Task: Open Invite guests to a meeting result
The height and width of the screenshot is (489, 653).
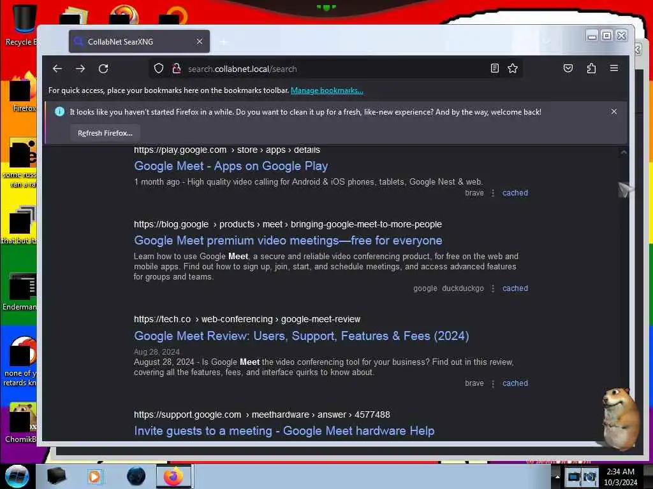Action: click(x=284, y=431)
